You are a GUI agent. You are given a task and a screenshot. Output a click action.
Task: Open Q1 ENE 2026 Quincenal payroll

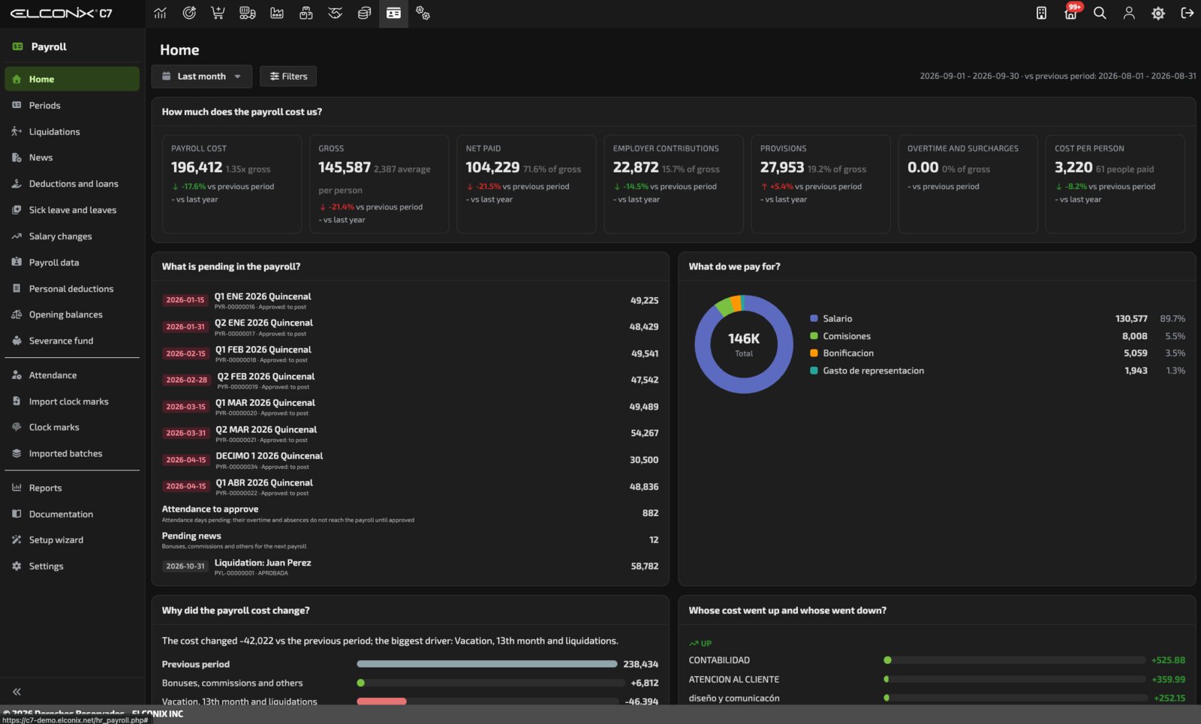pos(410,300)
